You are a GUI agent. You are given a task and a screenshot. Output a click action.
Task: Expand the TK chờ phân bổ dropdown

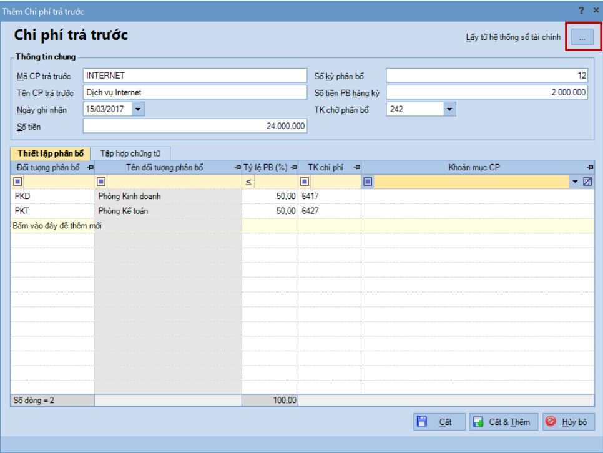click(449, 109)
